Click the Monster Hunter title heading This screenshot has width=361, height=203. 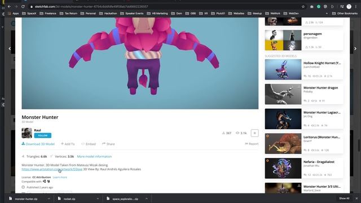[x=40, y=117]
